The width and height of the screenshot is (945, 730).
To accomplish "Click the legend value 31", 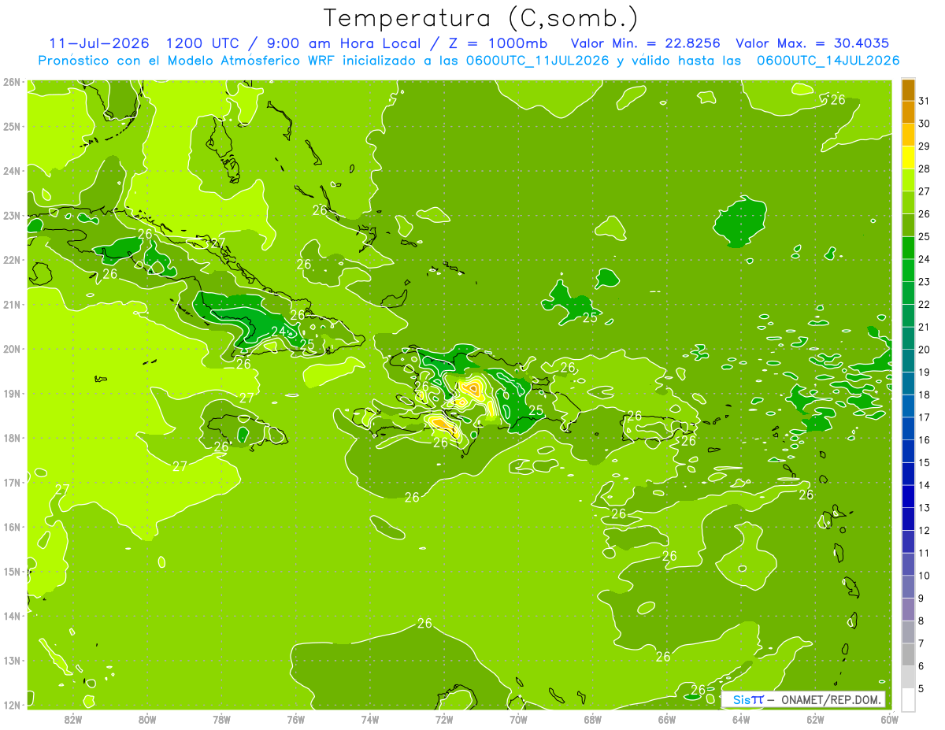I will click(x=925, y=101).
